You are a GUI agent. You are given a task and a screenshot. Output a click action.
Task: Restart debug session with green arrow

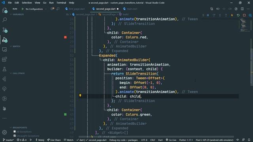click(238, 15)
